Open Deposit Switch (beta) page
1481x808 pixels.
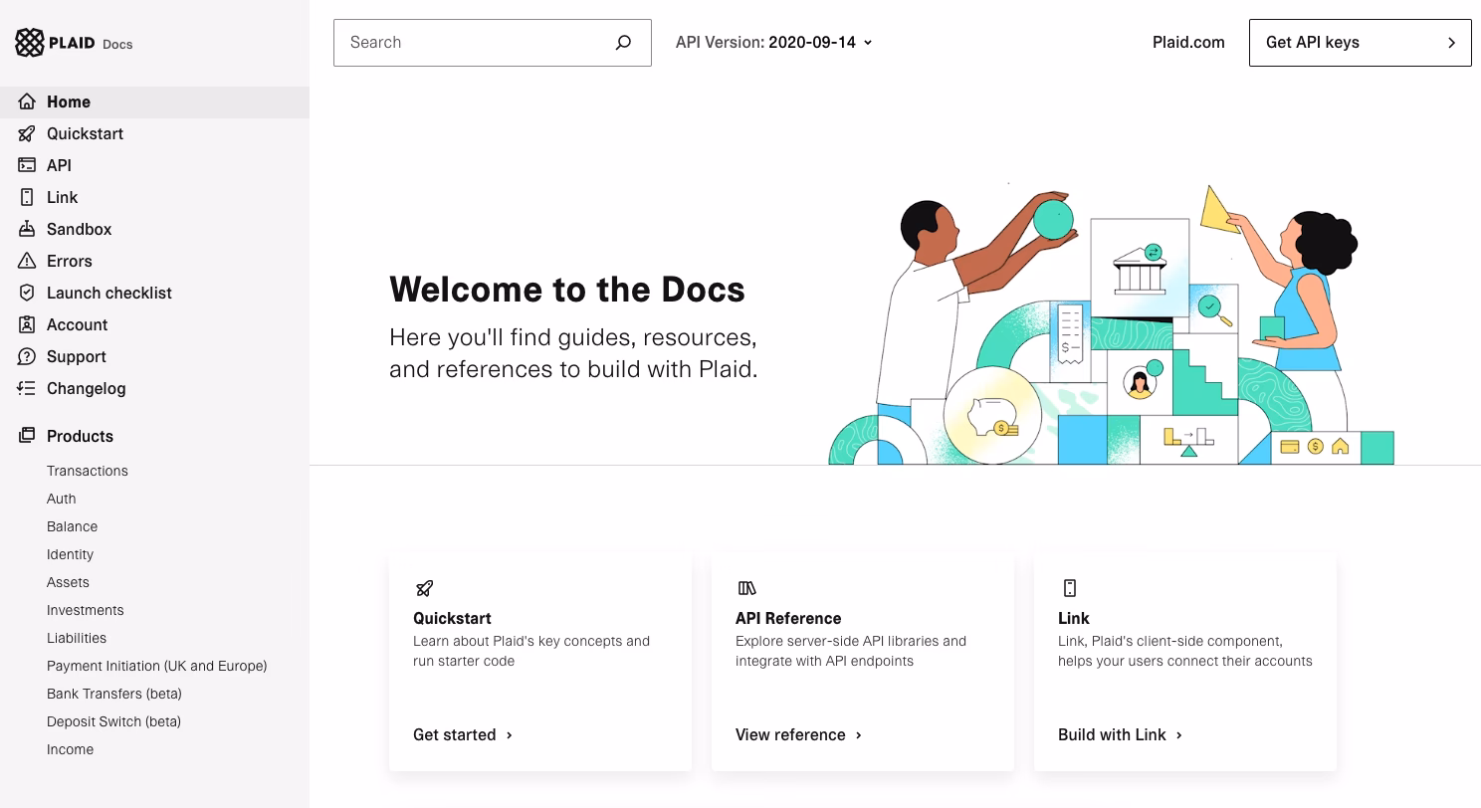point(113,721)
